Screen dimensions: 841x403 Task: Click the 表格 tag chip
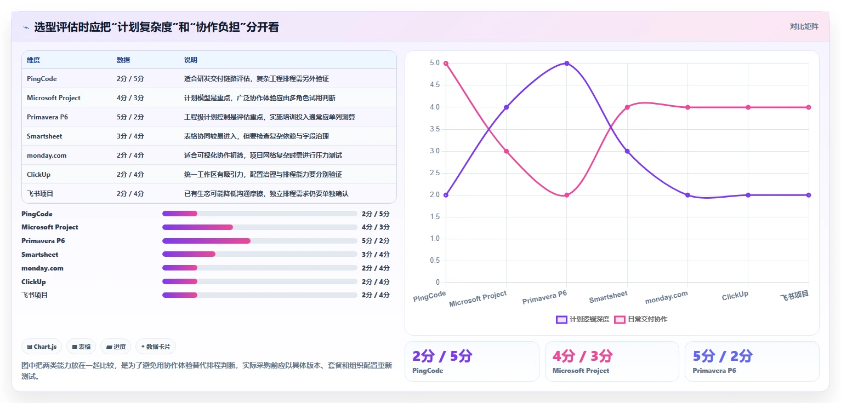(81, 347)
